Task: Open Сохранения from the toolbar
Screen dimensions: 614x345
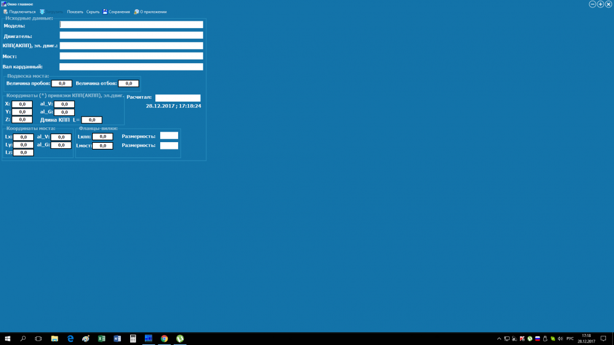Action: coord(116,12)
